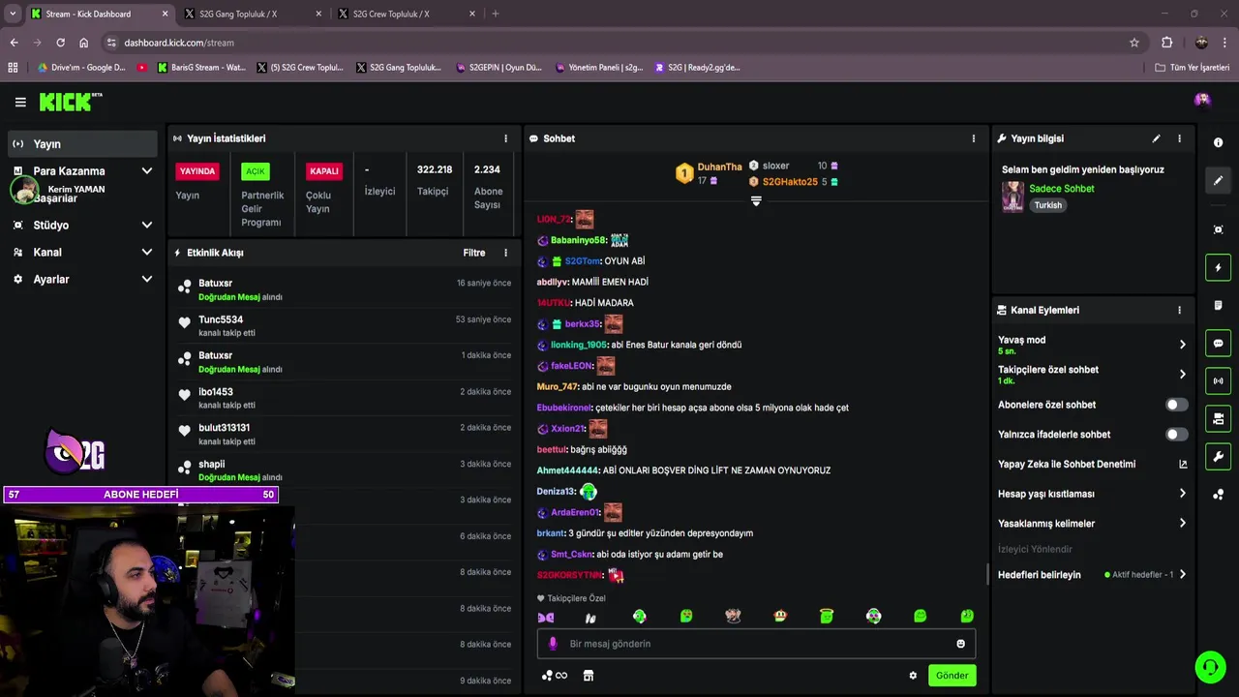Click the purple microphone chat icon
Viewport: 1239px width, 697px height.
click(x=553, y=644)
